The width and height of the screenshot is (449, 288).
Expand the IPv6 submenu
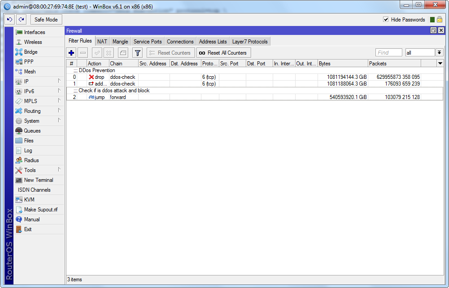[39, 91]
